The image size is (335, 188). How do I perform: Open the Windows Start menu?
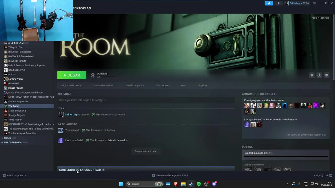121,184
